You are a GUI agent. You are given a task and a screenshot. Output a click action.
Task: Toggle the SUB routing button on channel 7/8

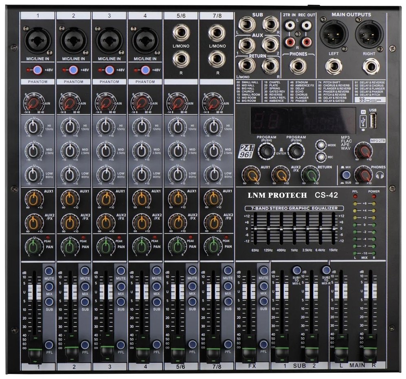(228, 301)
